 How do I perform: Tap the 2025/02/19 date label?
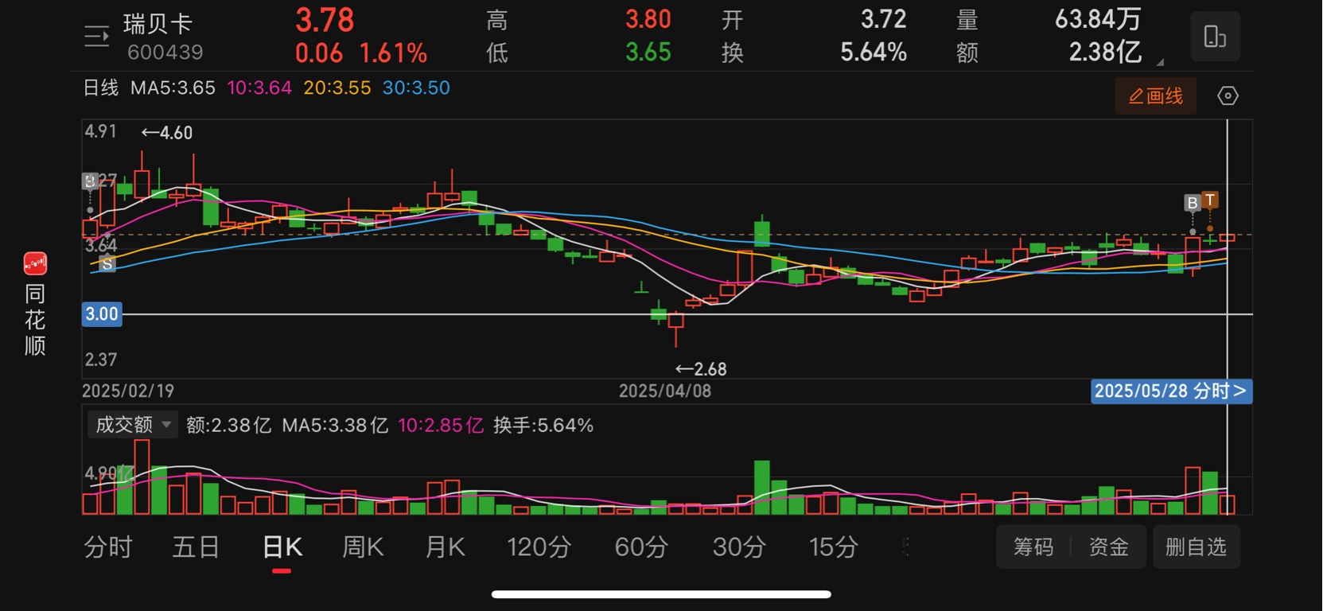[128, 391]
